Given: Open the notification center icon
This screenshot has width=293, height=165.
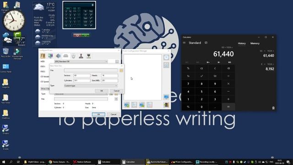Looking at the screenshot, I should [x=288, y=162].
